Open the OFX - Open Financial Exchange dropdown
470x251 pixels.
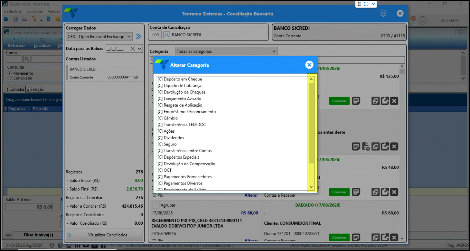(x=99, y=36)
